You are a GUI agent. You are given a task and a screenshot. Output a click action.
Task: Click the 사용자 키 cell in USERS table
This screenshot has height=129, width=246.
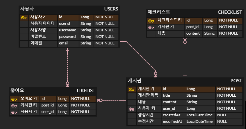pyautogui.click(x=43, y=17)
